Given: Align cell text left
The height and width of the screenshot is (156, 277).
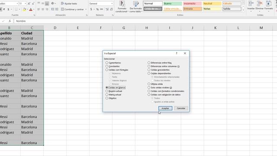Looking at the screenshot, I should pos(39,9).
